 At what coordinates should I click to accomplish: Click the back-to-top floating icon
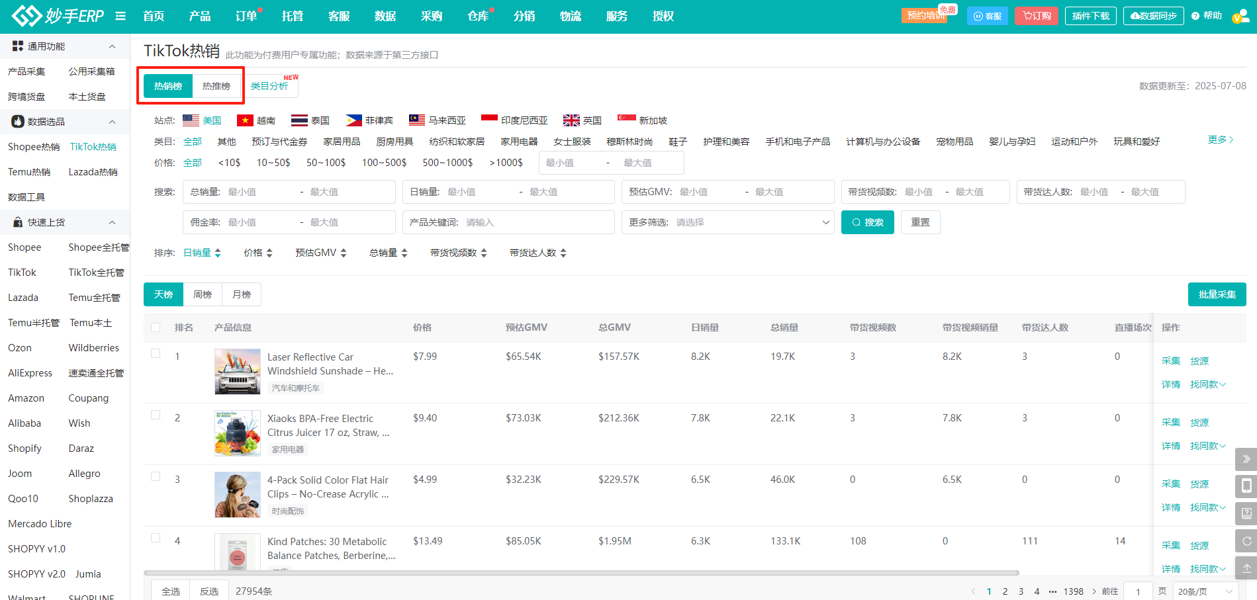tap(1246, 568)
